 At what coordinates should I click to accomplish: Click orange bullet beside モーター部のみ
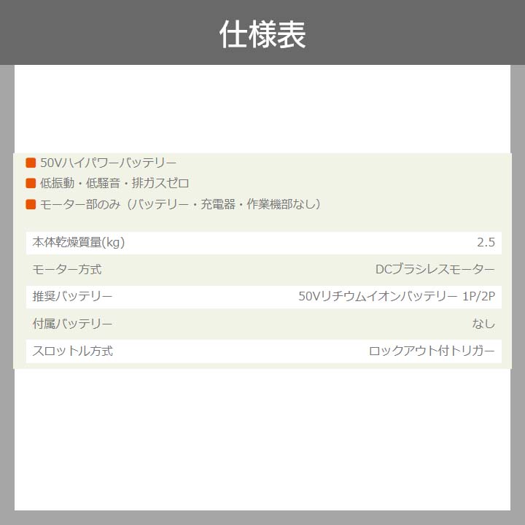coord(31,204)
